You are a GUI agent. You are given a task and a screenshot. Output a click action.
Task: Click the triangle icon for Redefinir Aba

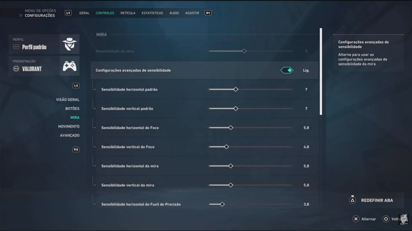353,200
